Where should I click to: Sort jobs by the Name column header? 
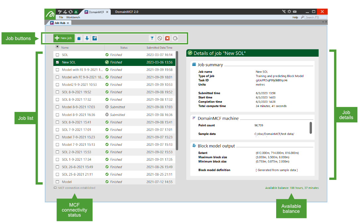pos(65,48)
